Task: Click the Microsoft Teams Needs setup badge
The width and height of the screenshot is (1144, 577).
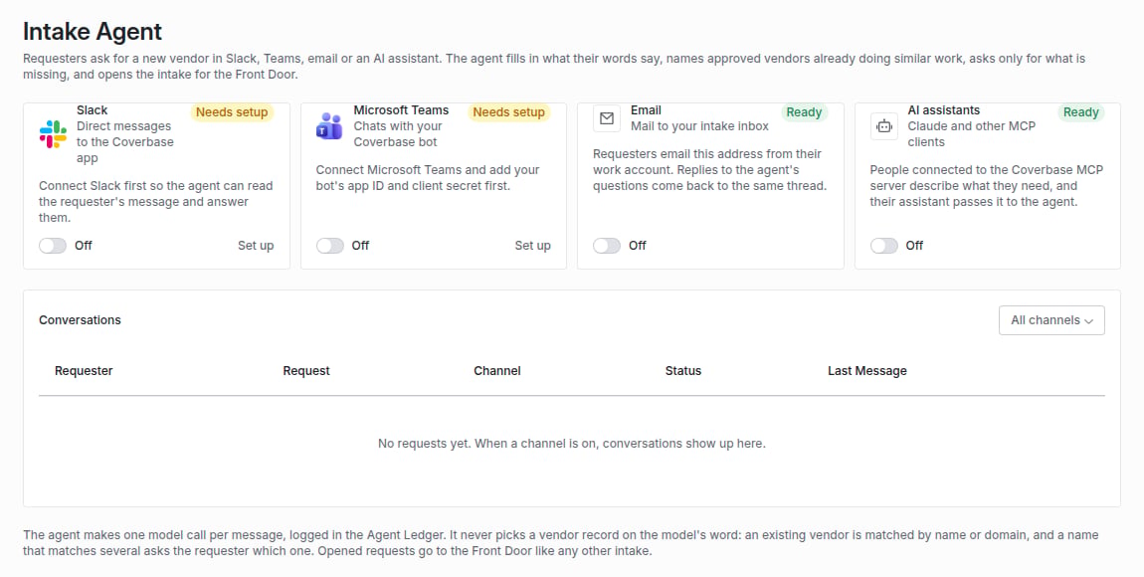Action: click(x=508, y=112)
